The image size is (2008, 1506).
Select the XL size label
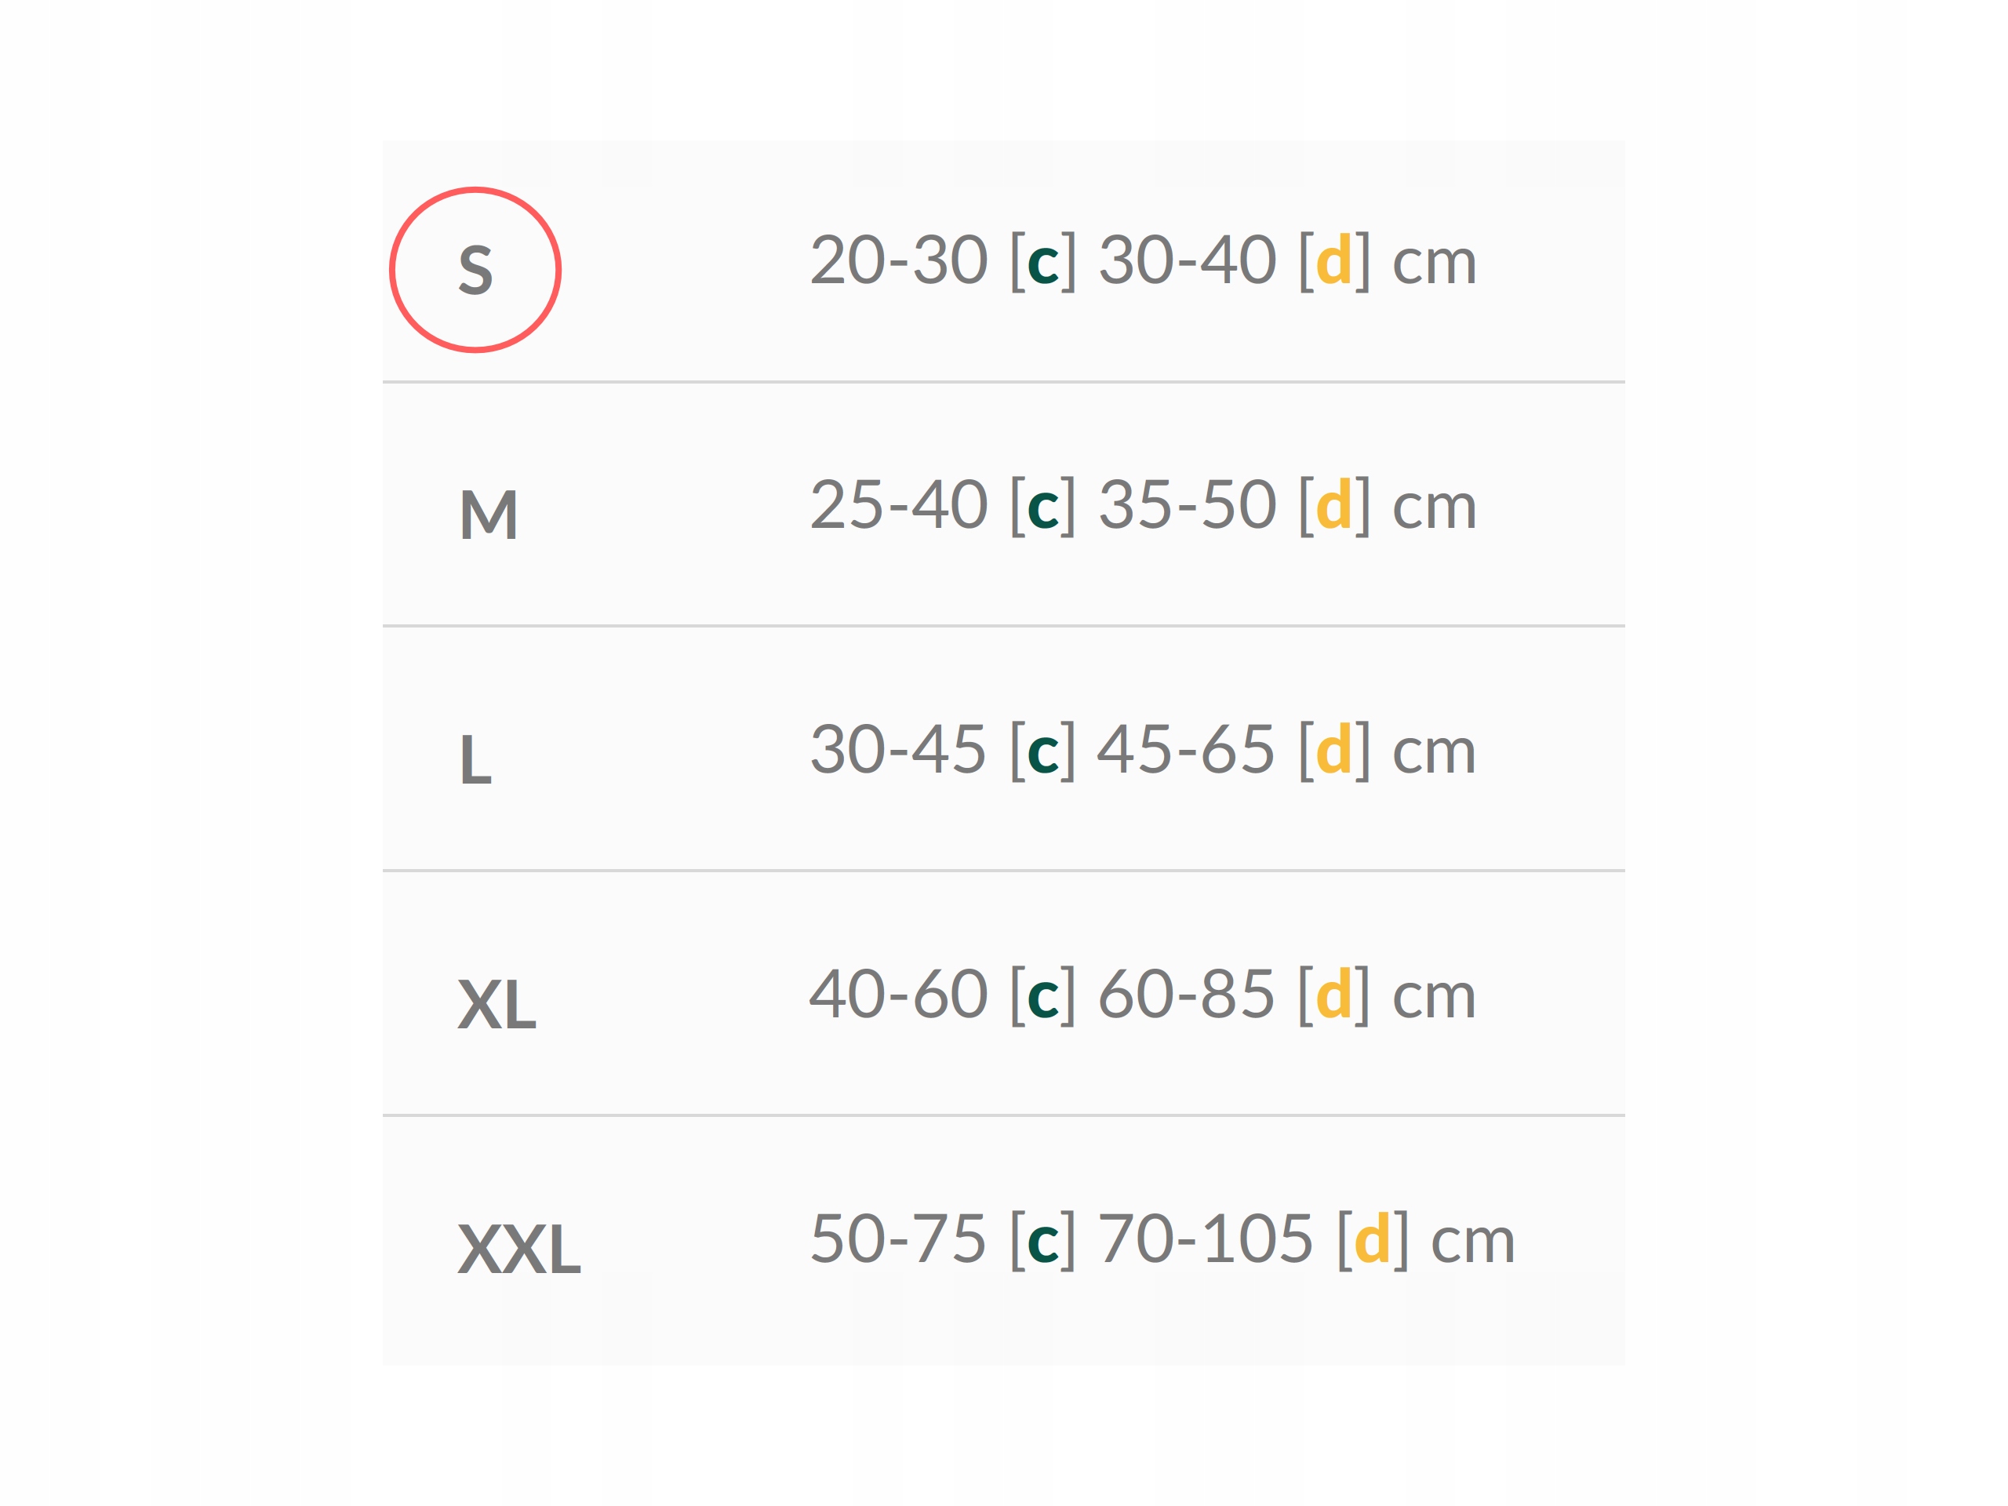[497, 1004]
